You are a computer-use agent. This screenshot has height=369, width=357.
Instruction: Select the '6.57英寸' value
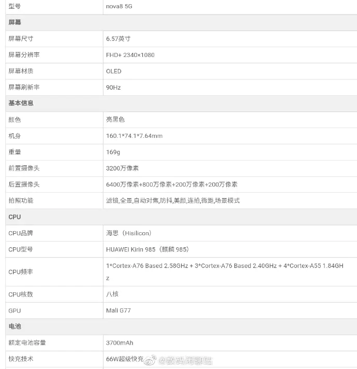118,38
